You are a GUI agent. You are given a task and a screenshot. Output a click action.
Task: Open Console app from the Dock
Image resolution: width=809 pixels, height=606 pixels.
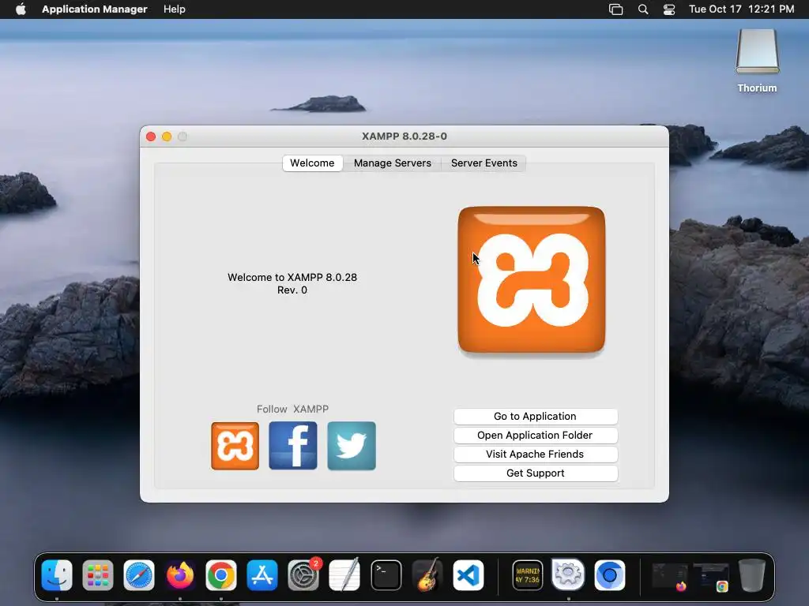[527, 575]
